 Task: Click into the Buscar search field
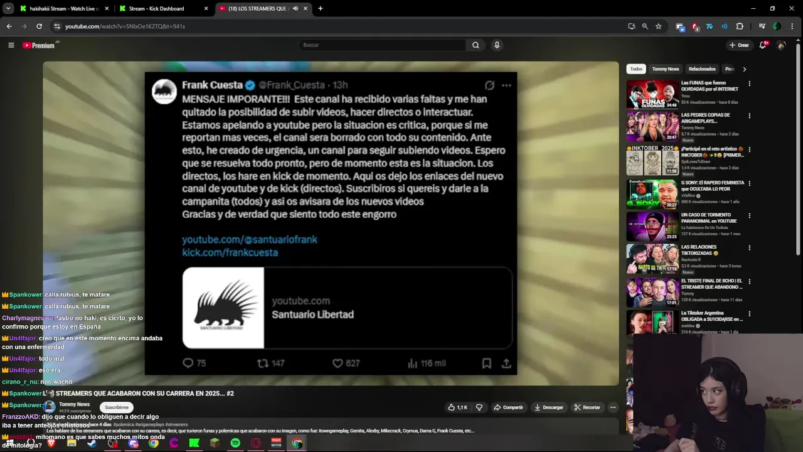pyautogui.click(x=383, y=45)
